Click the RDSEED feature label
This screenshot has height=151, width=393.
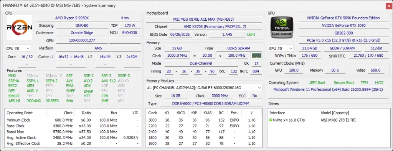[52, 101]
